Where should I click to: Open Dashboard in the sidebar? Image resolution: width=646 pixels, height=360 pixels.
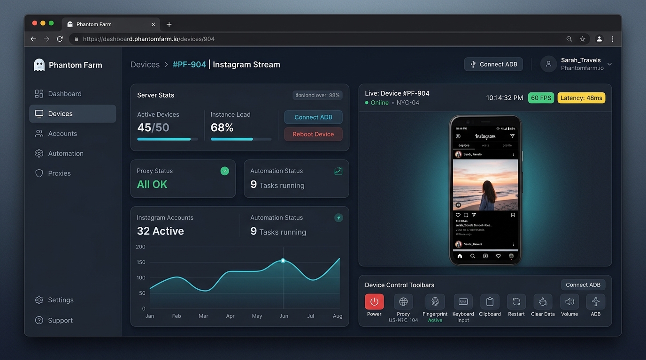pos(72,94)
